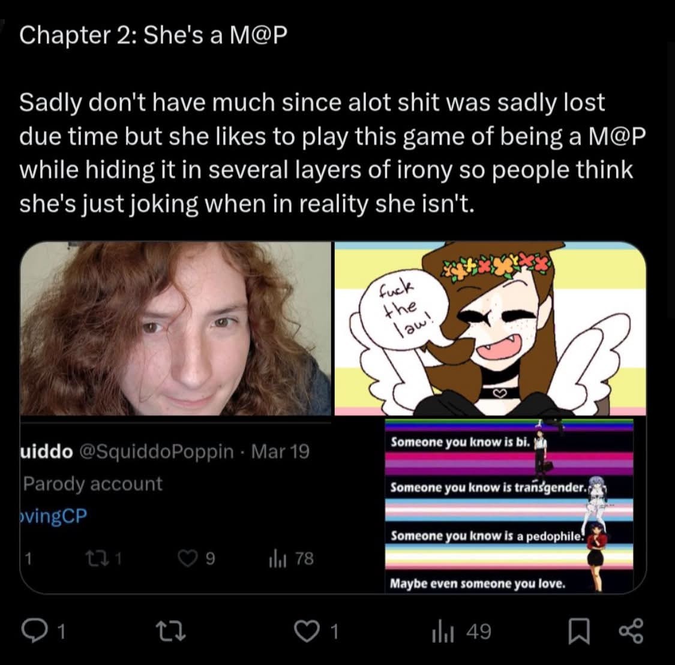Like the main tweet with heart icon

306,632
